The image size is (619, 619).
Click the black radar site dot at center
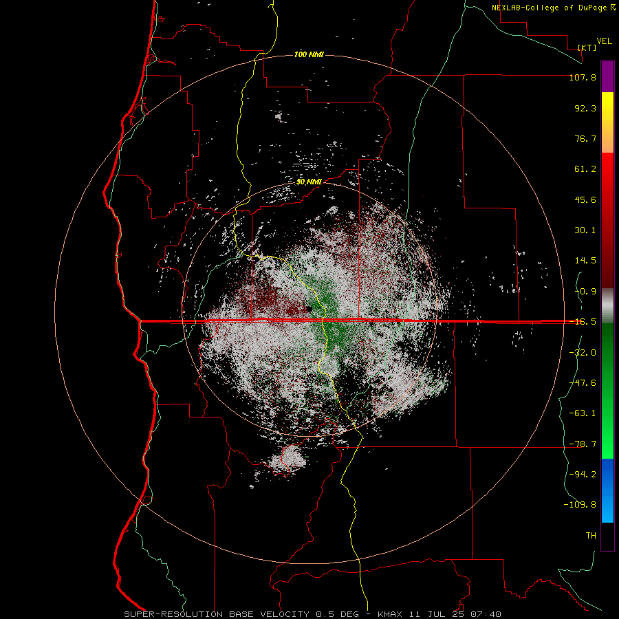tap(309, 308)
